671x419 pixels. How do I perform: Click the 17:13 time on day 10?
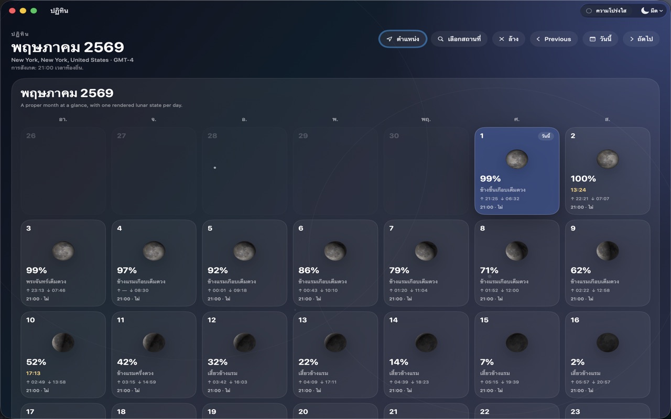coord(33,373)
